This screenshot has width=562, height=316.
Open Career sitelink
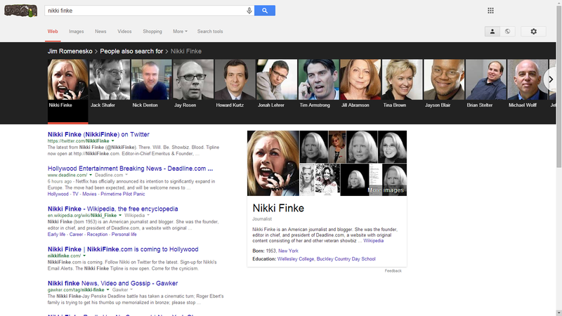tap(76, 235)
